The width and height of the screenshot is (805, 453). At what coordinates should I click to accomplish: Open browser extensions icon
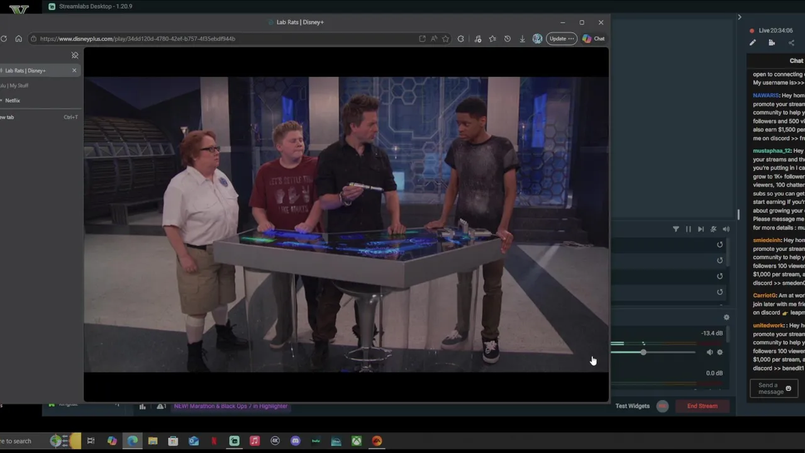pos(461,38)
